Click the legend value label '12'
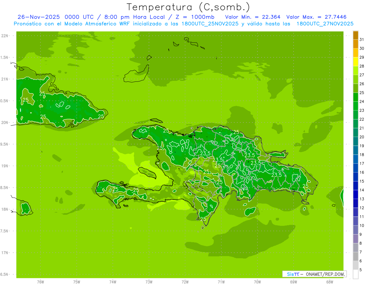 [x=362, y=208]
